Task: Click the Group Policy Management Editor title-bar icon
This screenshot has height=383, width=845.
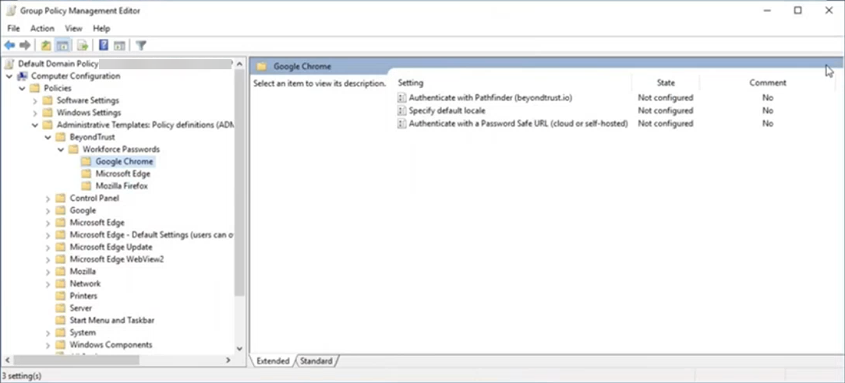Action: (11, 10)
